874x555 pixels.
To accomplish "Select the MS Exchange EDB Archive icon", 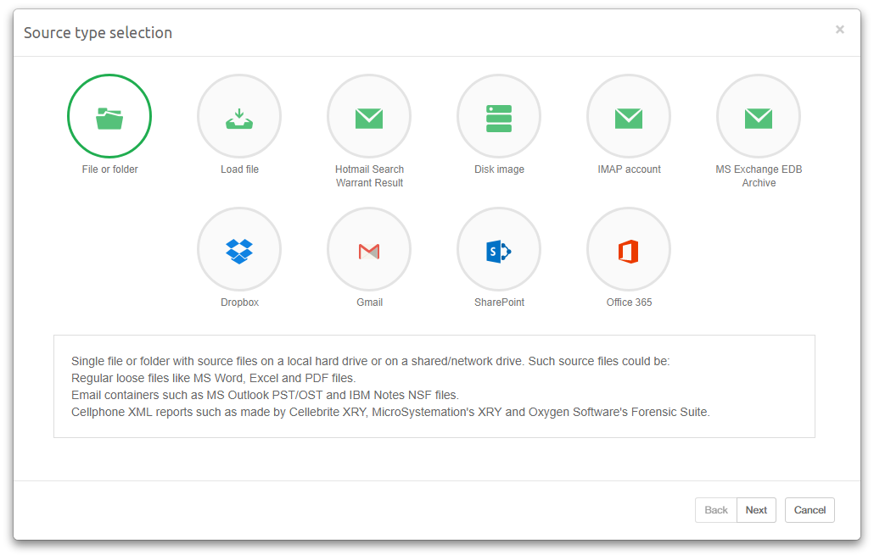I will coord(759,117).
